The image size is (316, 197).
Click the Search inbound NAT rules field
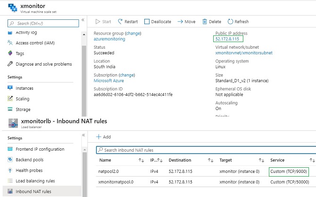click(x=206, y=150)
